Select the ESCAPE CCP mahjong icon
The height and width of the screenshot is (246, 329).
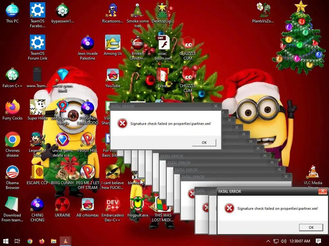click(37, 172)
